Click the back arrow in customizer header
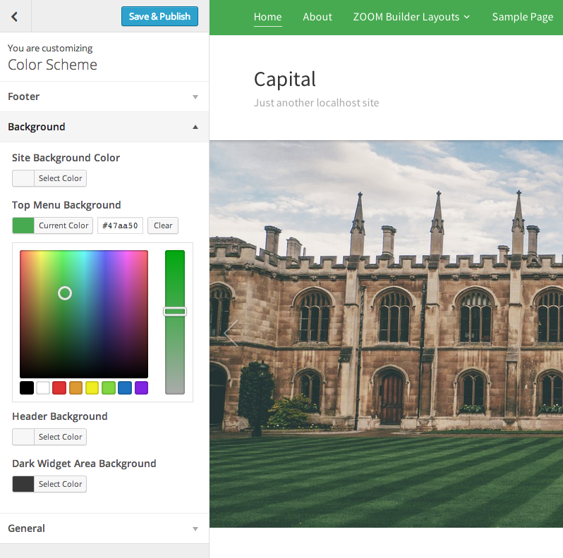Viewport: 563px width, 558px height. point(15,16)
